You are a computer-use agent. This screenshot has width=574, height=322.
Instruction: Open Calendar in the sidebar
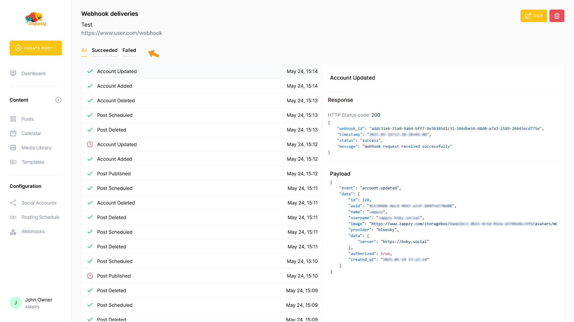click(31, 133)
